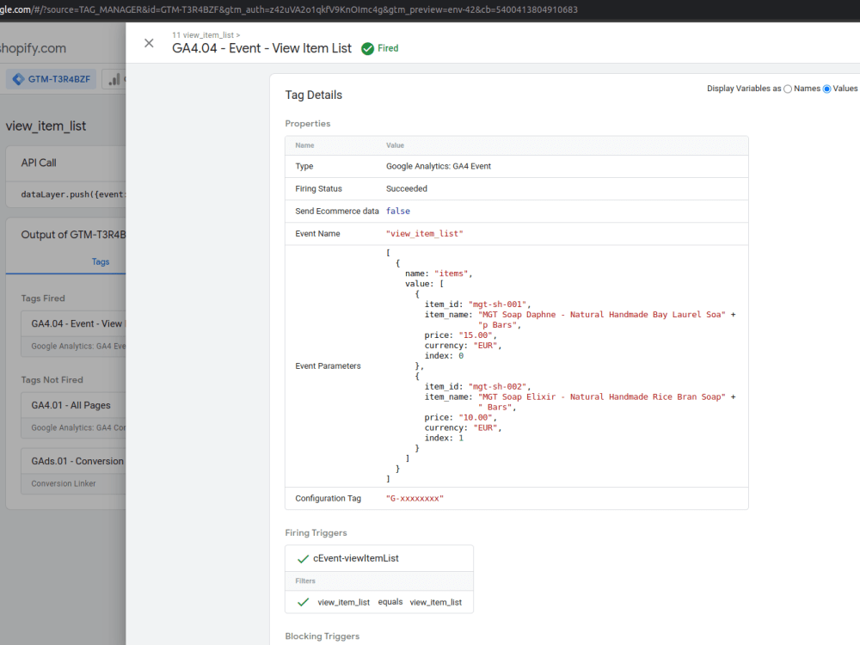Click the Google Analytics: GA4 Event type value
This screenshot has height=645, width=860.
click(439, 166)
